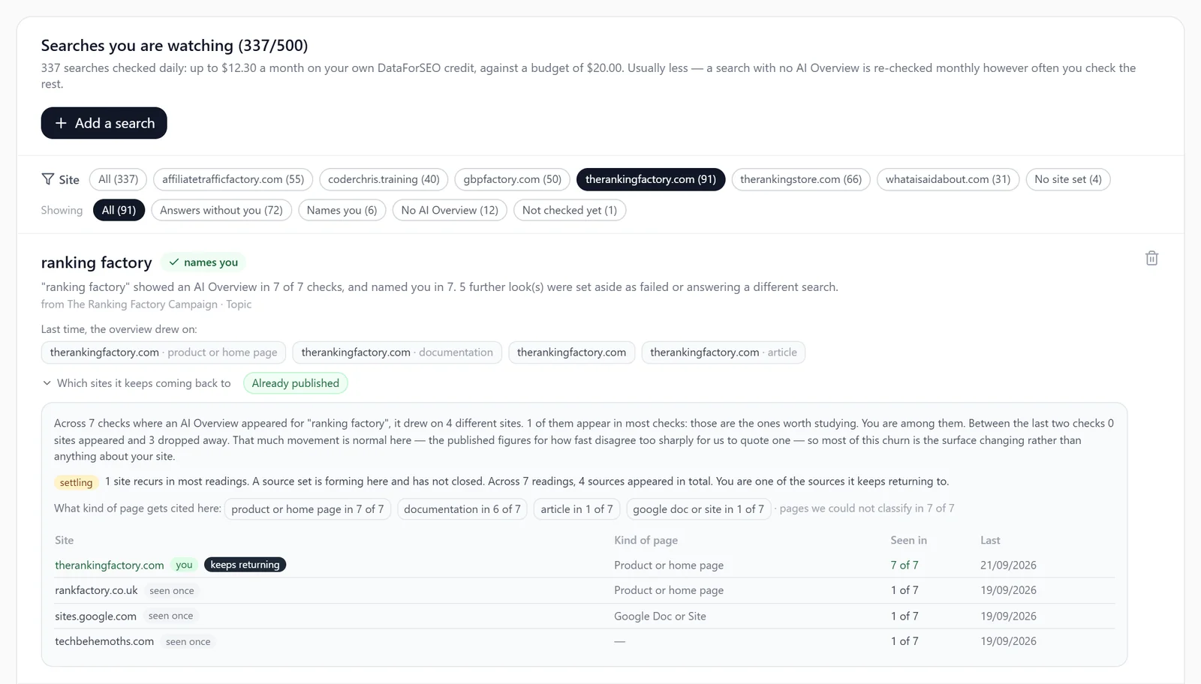Click the "settling" status tag
Image resolution: width=1201 pixels, height=684 pixels.
coord(76,482)
